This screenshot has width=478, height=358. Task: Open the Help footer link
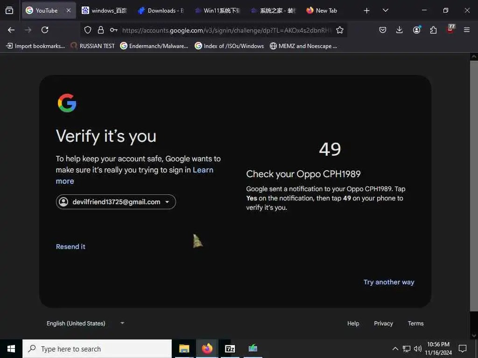353,324
